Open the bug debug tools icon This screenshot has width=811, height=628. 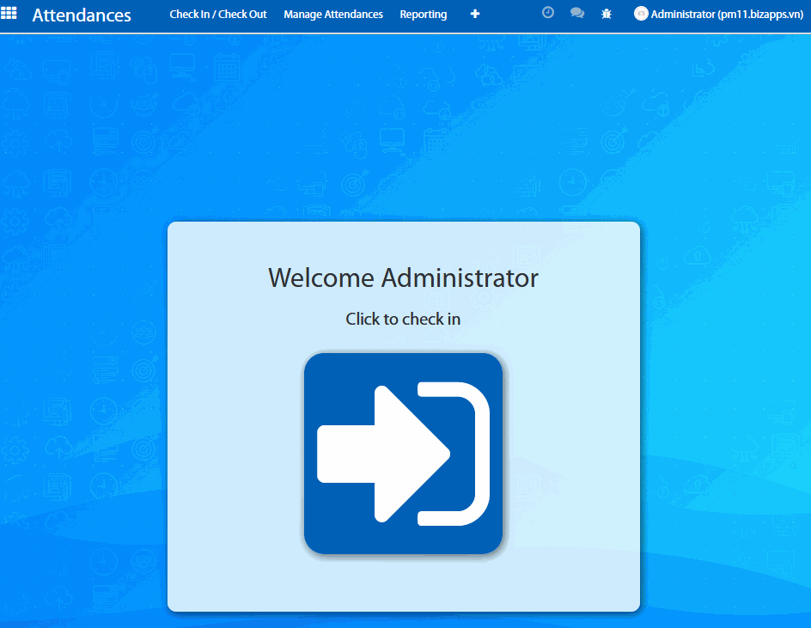607,15
